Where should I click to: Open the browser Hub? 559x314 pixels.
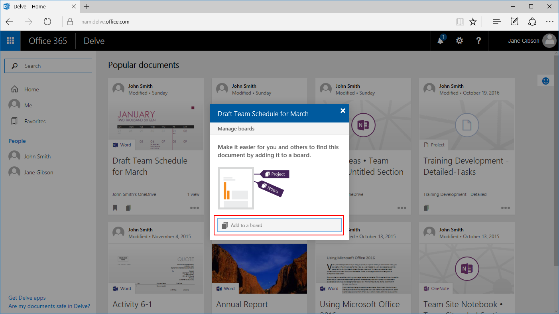(497, 22)
